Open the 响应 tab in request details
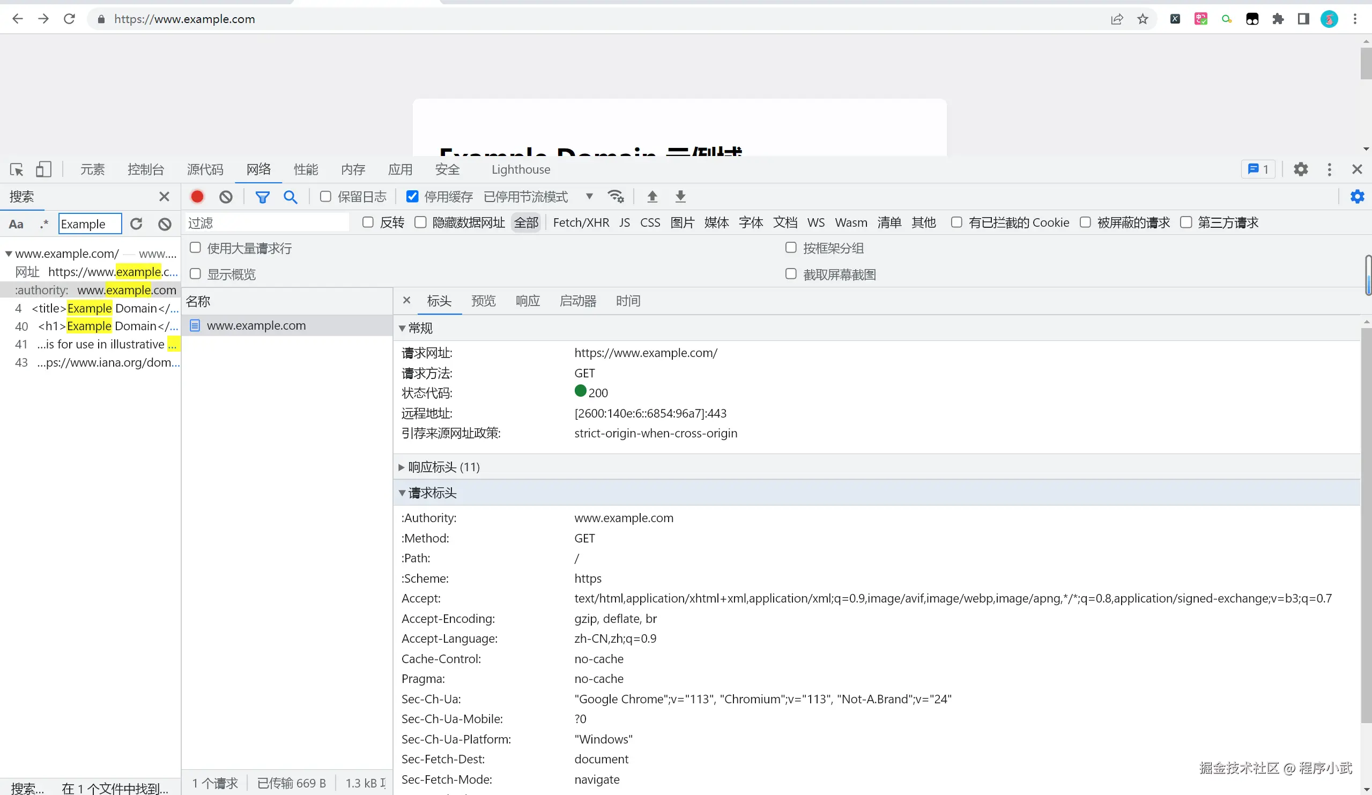 tap(528, 301)
